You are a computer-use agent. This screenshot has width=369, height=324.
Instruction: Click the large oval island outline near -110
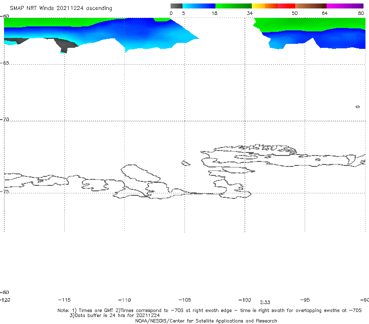click(141, 173)
